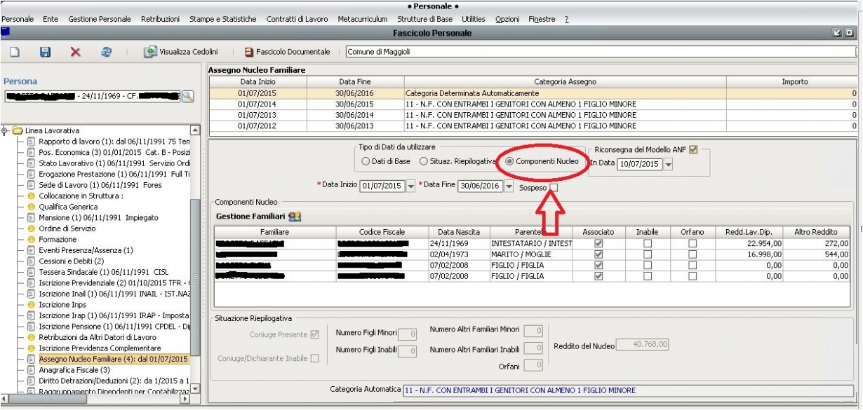Toggle the Sospeso checkbox
863x410 pixels.
click(x=554, y=187)
